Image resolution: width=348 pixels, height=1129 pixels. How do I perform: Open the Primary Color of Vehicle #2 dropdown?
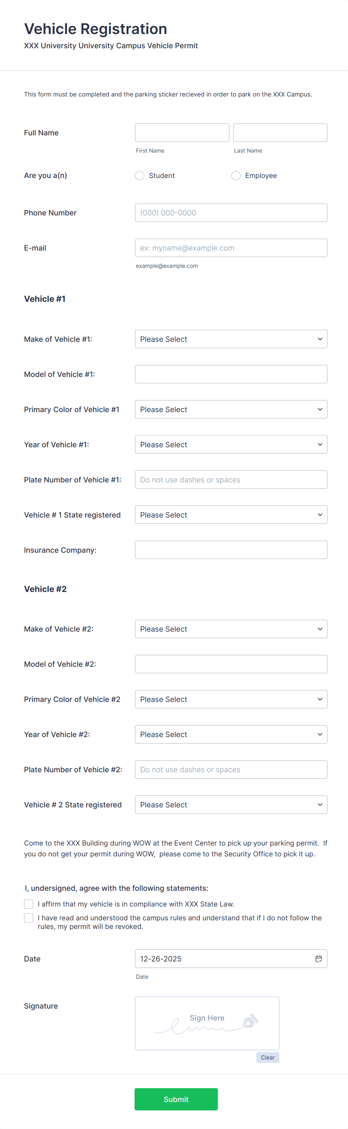point(231,699)
